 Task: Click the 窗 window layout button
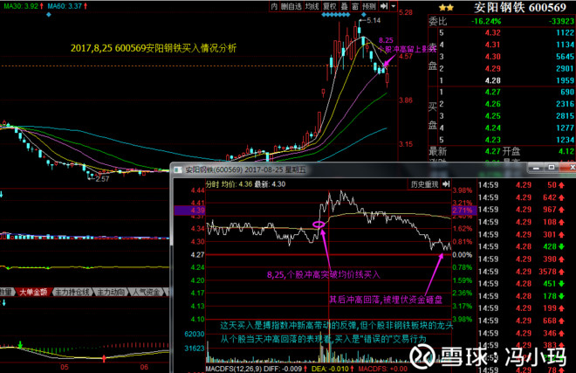(x=355, y=6)
